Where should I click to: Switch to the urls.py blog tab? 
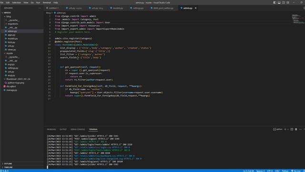(96, 8)
